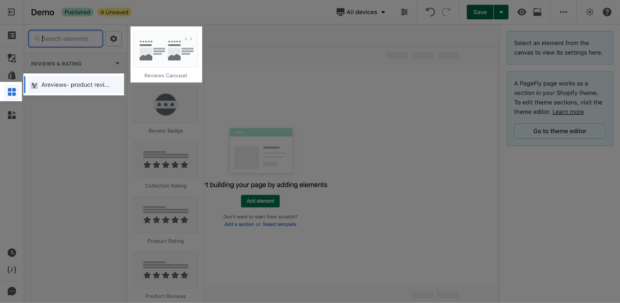Screen dimensions: 620x303
Task: Click the undo arrow
Action: (430, 12)
